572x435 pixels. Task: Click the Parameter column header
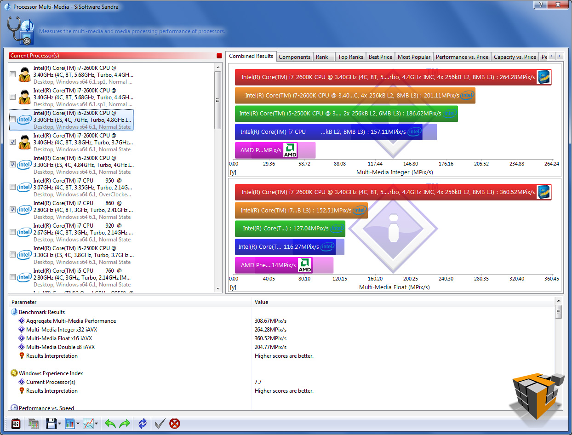click(x=130, y=302)
